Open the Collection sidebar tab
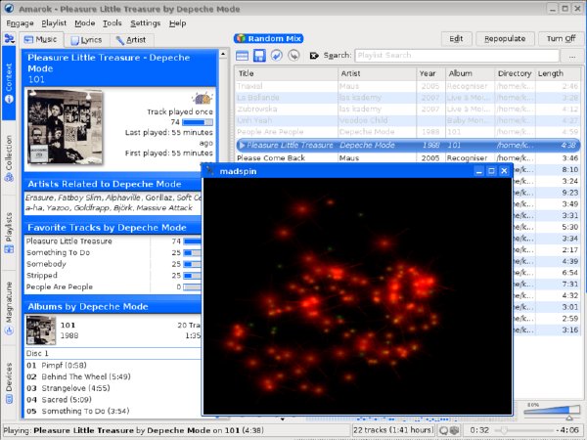 [9, 158]
